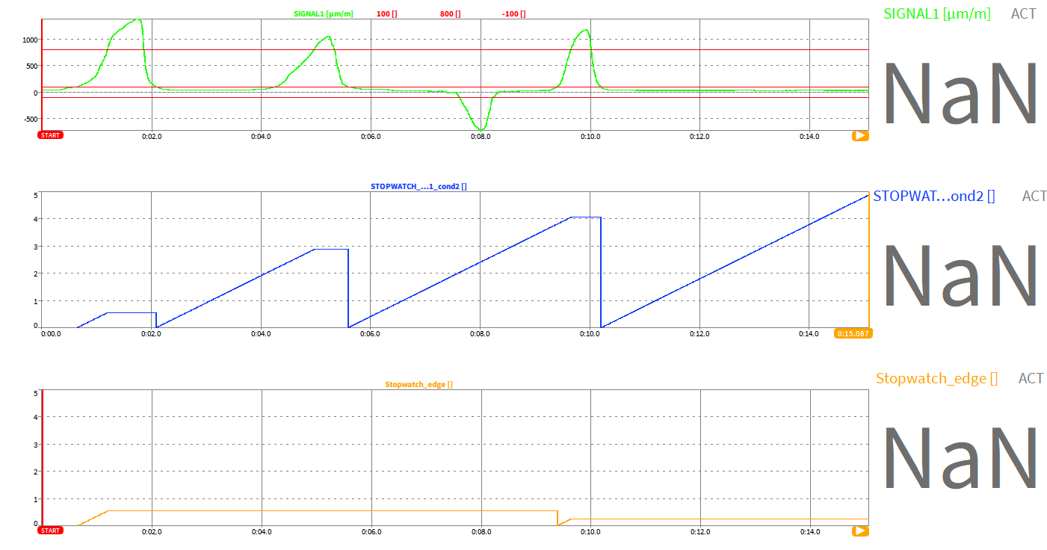Click the orange play arrow on Stopwatch_edge graph
The image size is (1047, 550).
(x=860, y=531)
